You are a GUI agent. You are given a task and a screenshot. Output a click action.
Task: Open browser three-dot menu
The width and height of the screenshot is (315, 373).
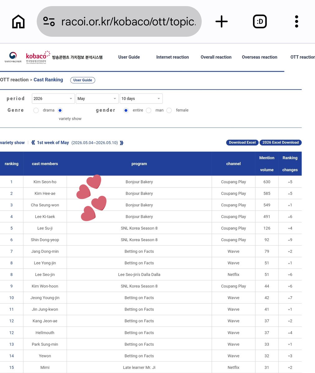coord(296,22)
